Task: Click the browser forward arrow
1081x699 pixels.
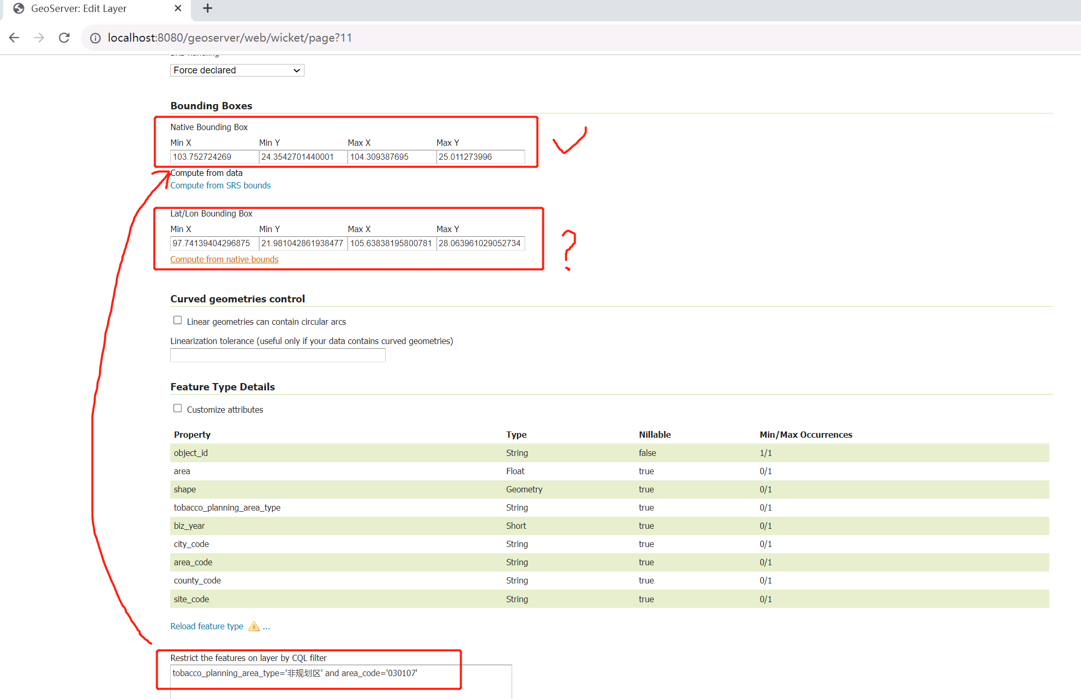Action: tap(39, 37)
